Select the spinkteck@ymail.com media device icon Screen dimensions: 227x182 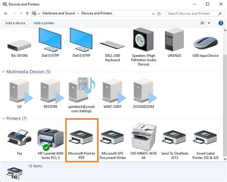[x=81, y=90]
